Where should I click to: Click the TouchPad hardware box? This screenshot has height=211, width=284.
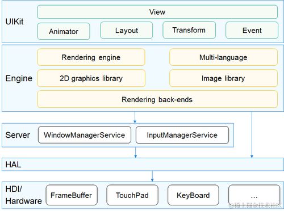click(132, 195)
